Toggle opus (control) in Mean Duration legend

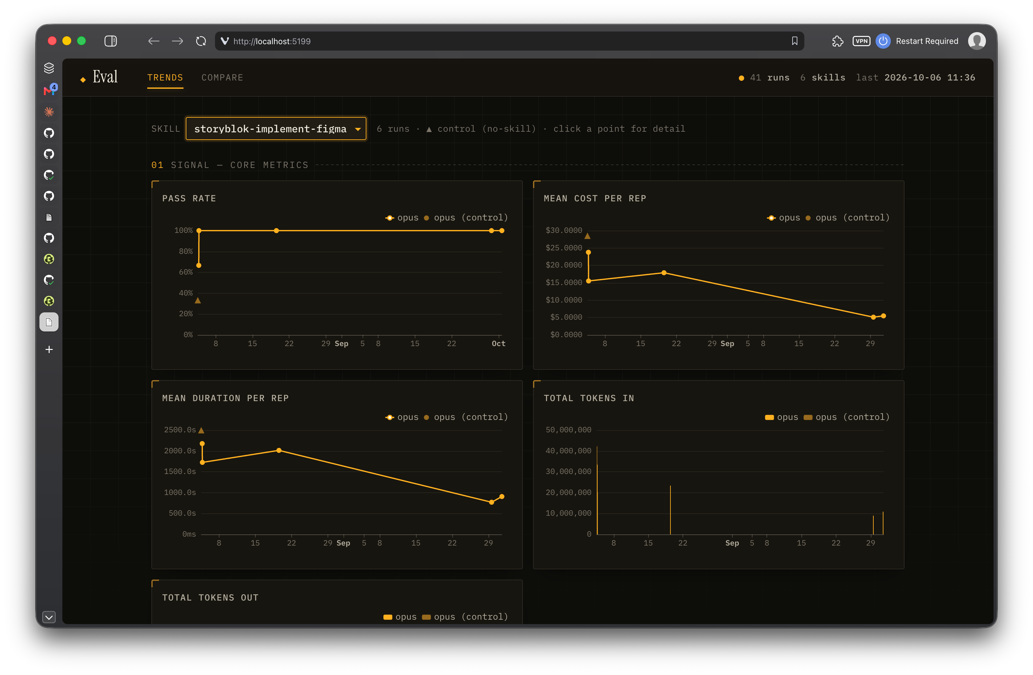tap(466, 417)
